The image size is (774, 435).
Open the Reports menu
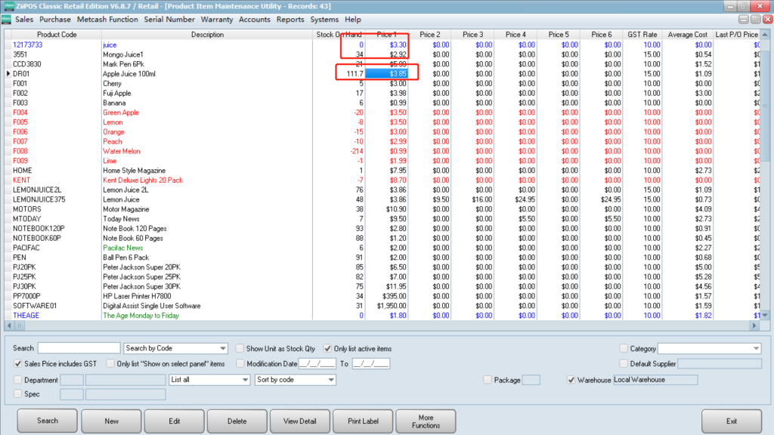[x=290, y=20]
